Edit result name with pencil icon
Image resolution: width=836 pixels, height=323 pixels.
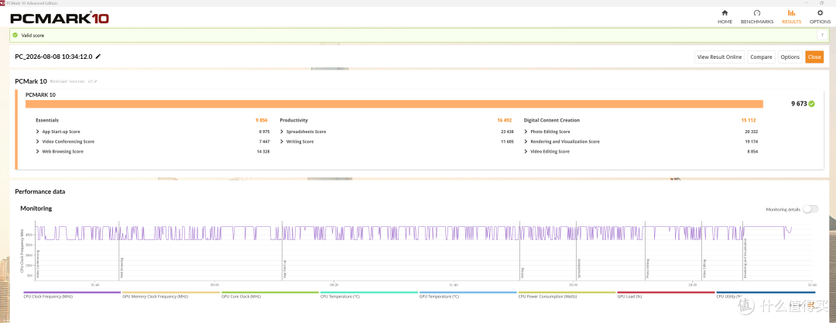pos(98,57)
